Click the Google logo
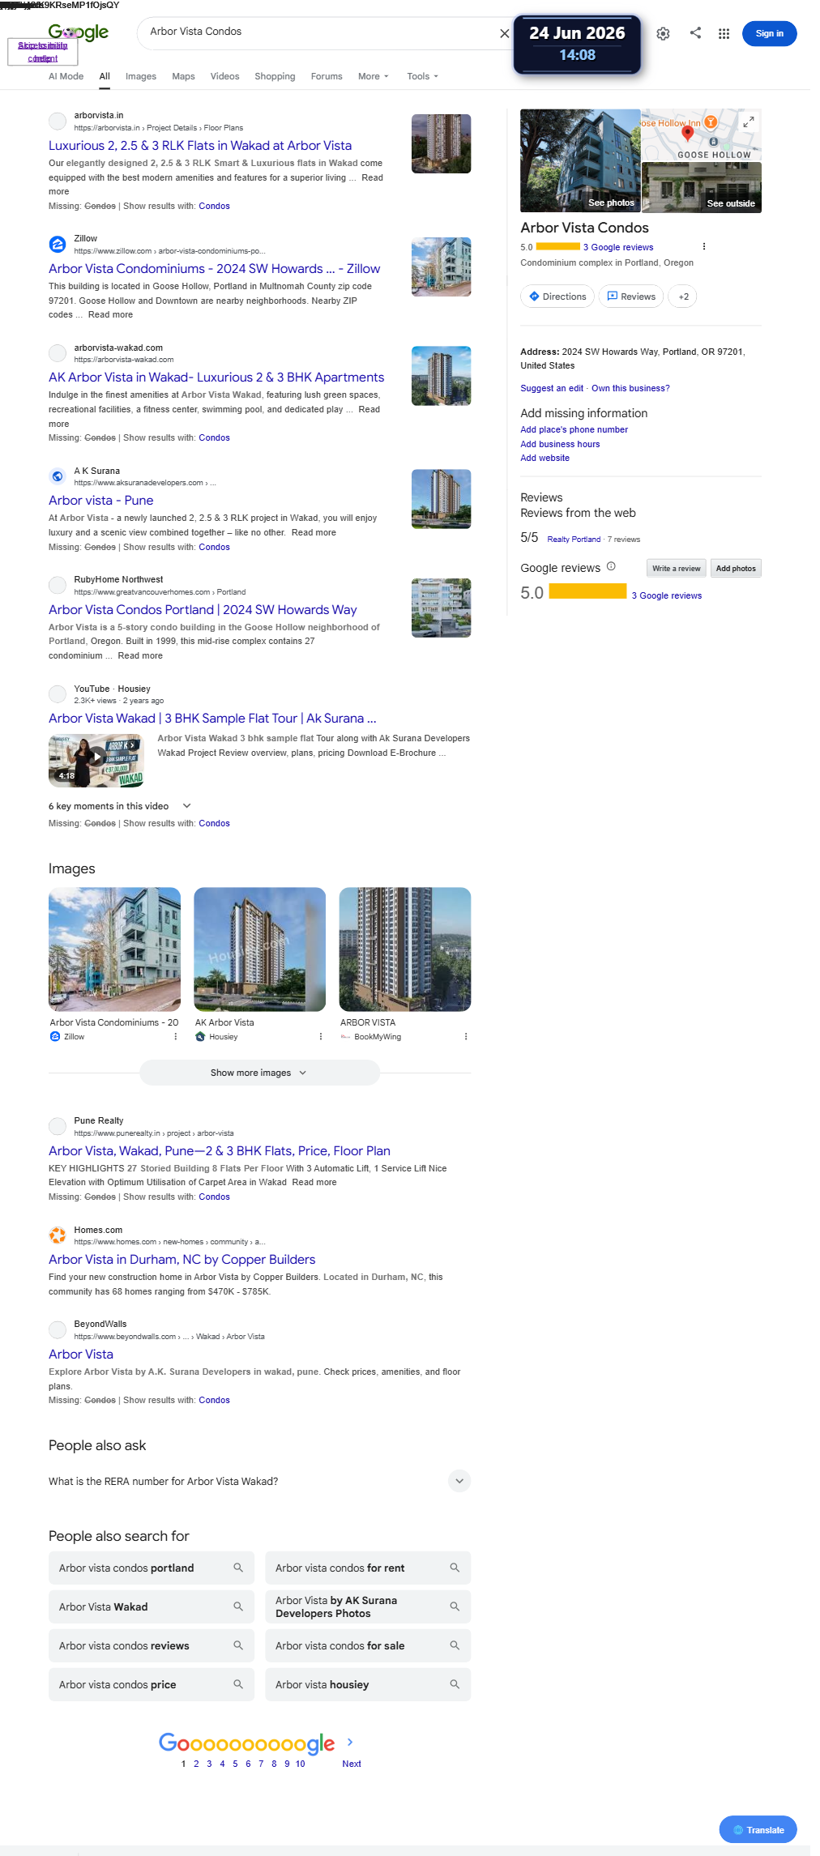Screen dimensions: 820x1856 [x=79, y=32]
